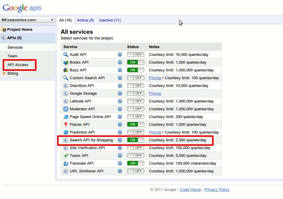Open help for Latitude API
Screen dimensions: 283x199
(x=120, y=101)
